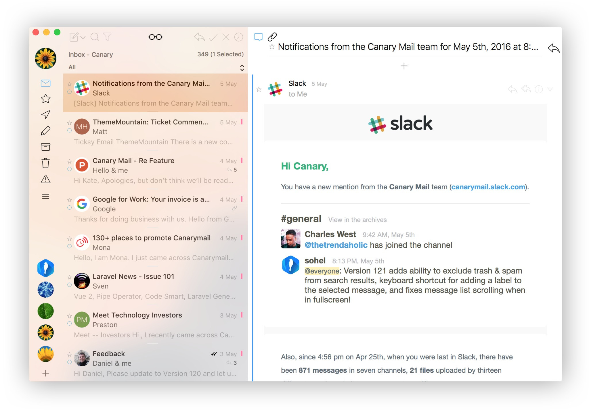Click the to Me recipient text
Viewport: 589px width, 410px height.
pyautogui.click(x=298, y=94)
